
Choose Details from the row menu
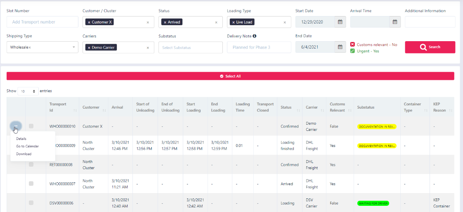tap(21, 139)
